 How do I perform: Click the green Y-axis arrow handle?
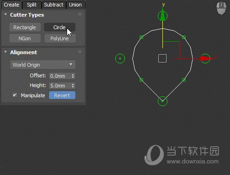tap(162, 16)
